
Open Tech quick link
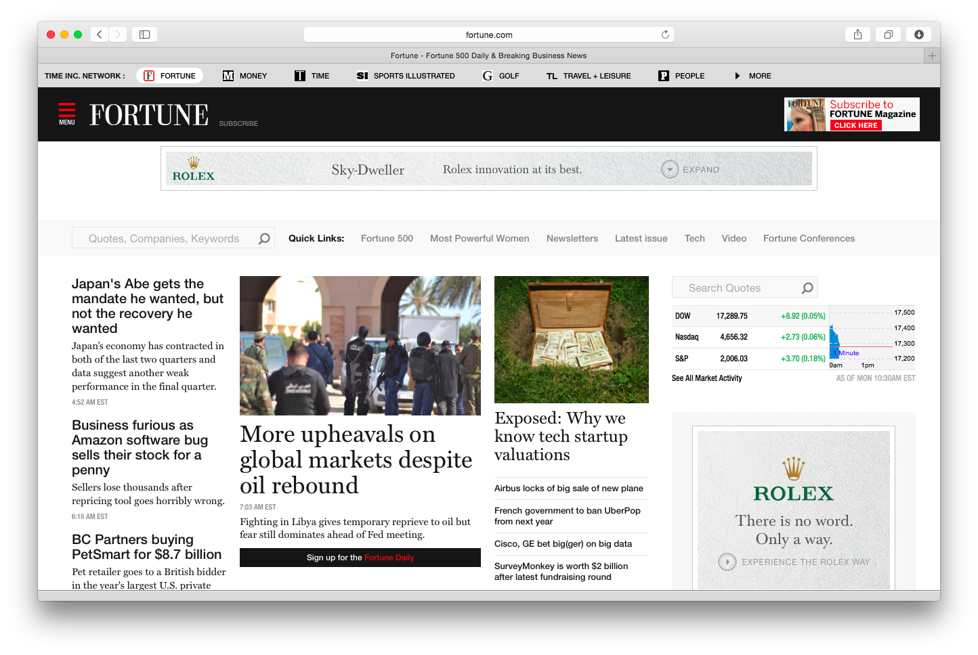point(695,238)
